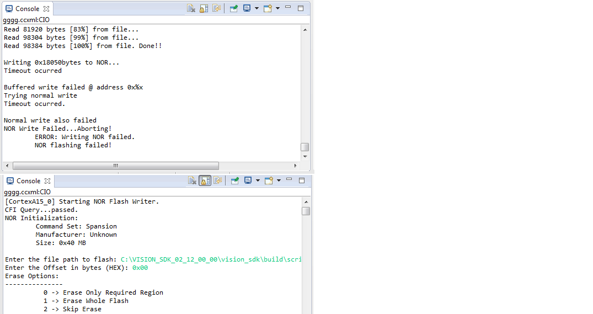The image size is (593, 314).
Task: Click 'ERROR: Writing NOR failed.' line
Action: 85,137
